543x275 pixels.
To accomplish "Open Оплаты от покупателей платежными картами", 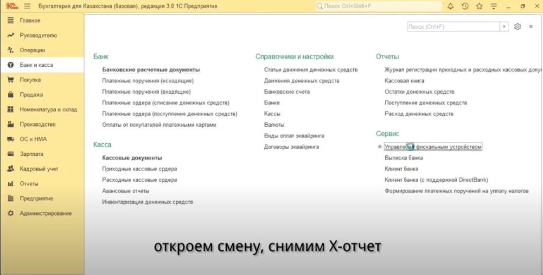I will point(160,125).
